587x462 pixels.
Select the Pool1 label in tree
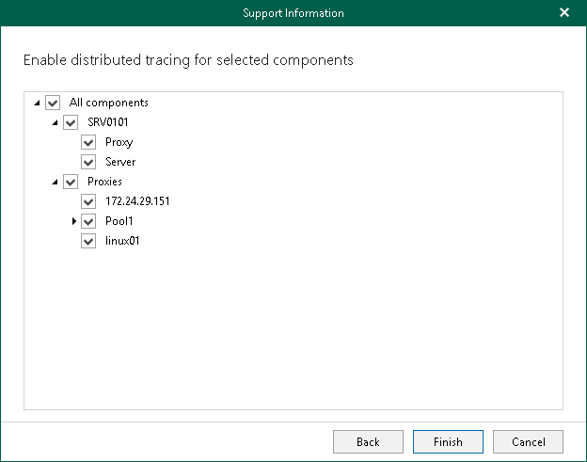point(119,221)
